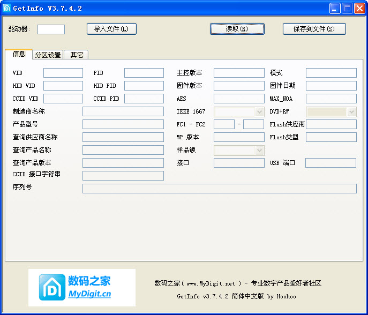Click the GetInfo app icon in title bar
Viewport: 368px width, 315px height.
[7, 8]
